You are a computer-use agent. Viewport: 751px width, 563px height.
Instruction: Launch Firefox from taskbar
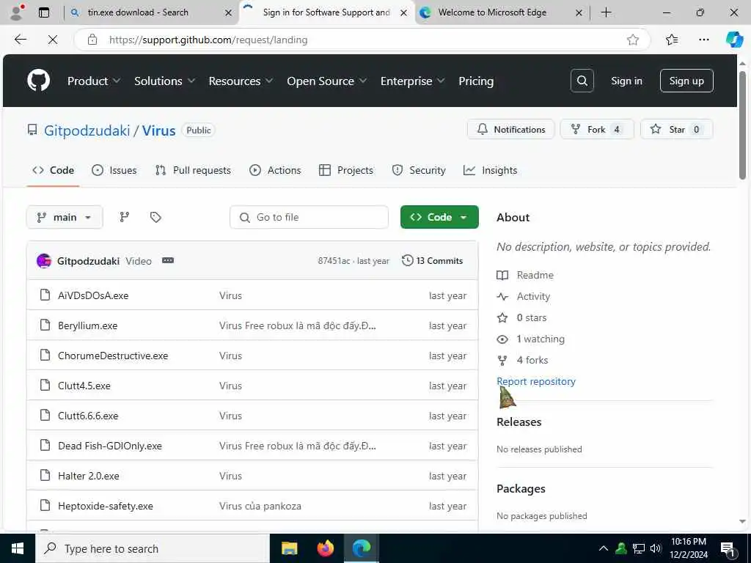(326, 548)
